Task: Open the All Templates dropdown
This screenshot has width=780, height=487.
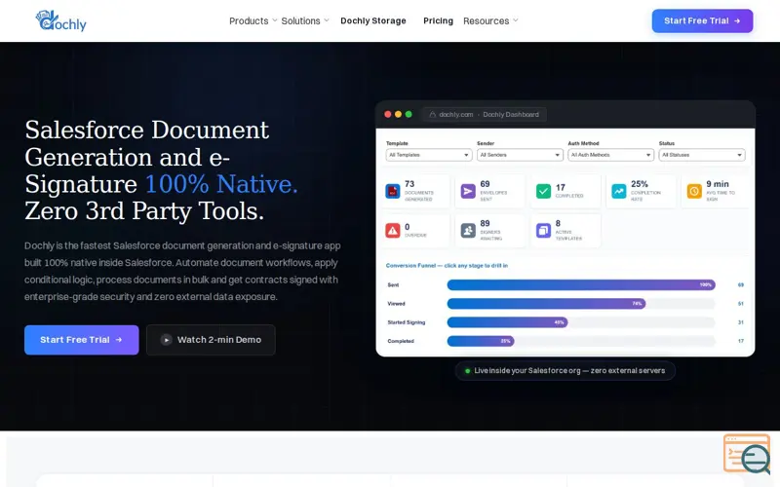Action: point(429,155)
